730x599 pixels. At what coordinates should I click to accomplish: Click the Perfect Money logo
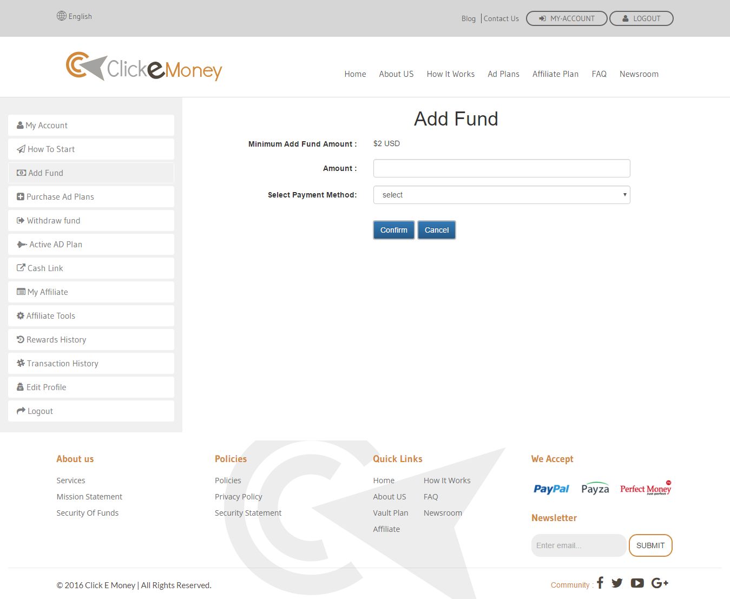(x=646, y=489)
